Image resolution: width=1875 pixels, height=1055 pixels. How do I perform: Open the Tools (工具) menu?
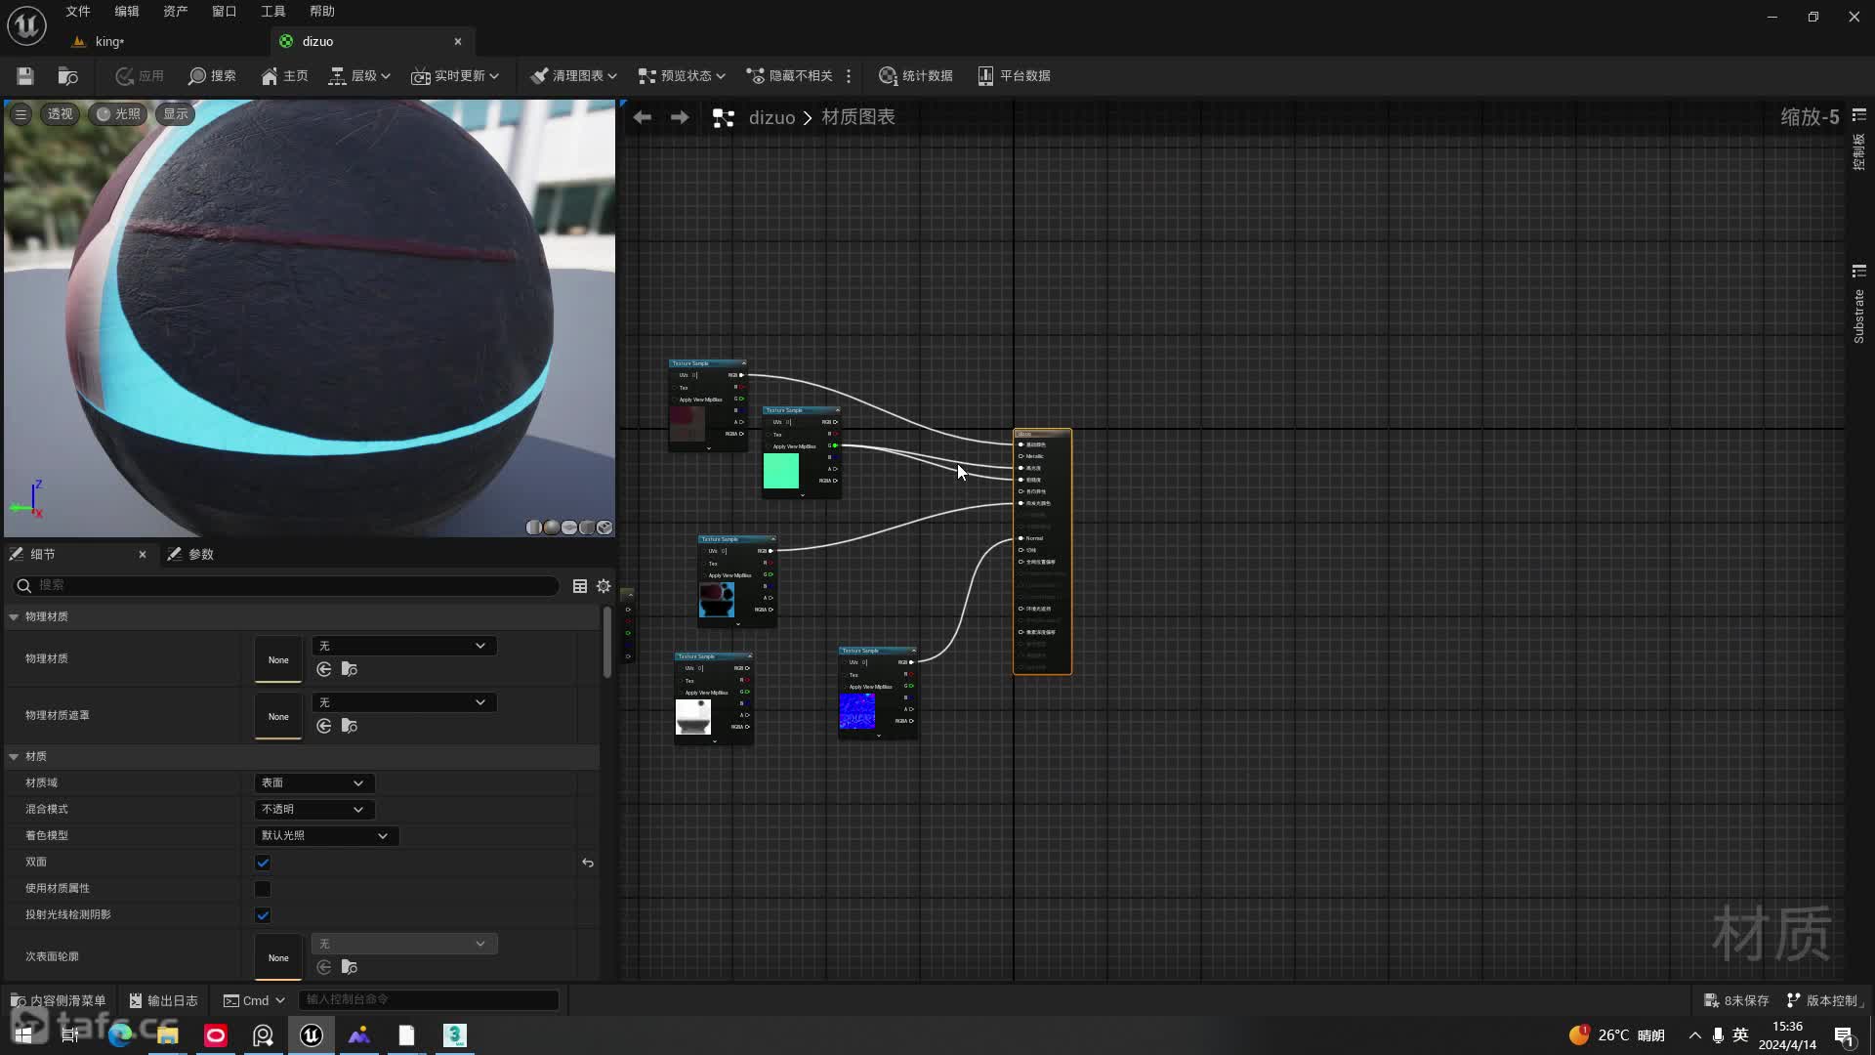[x=273, y=12]
